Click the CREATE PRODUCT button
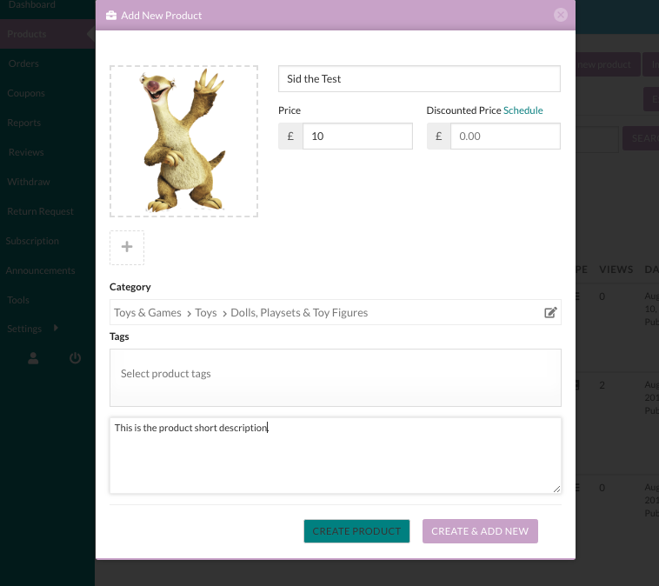This screenshot has height=586, width=659. click(356, 531)
